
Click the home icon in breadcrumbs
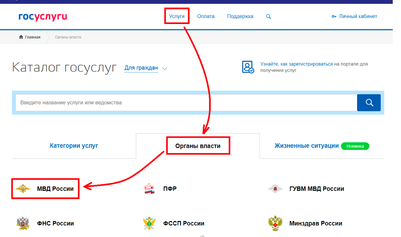(21, 37)
